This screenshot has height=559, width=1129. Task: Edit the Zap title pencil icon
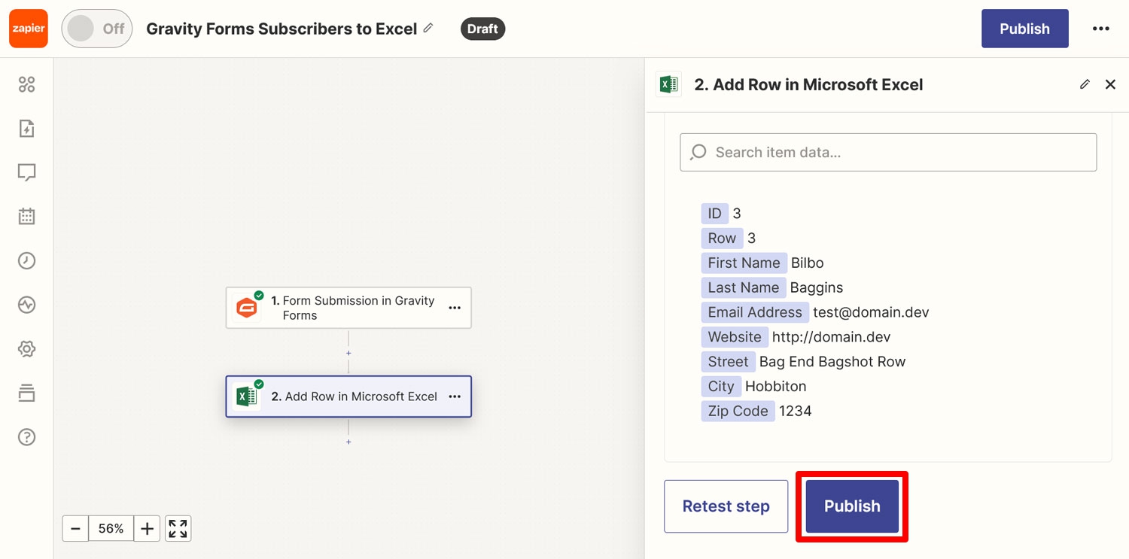click(428, 28)
